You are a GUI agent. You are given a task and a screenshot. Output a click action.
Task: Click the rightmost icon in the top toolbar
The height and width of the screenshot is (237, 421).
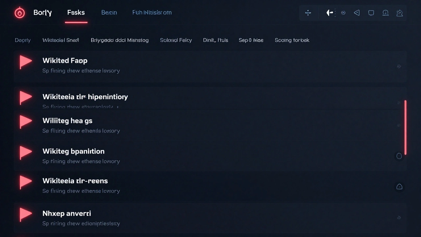click(x=400, y=13)
